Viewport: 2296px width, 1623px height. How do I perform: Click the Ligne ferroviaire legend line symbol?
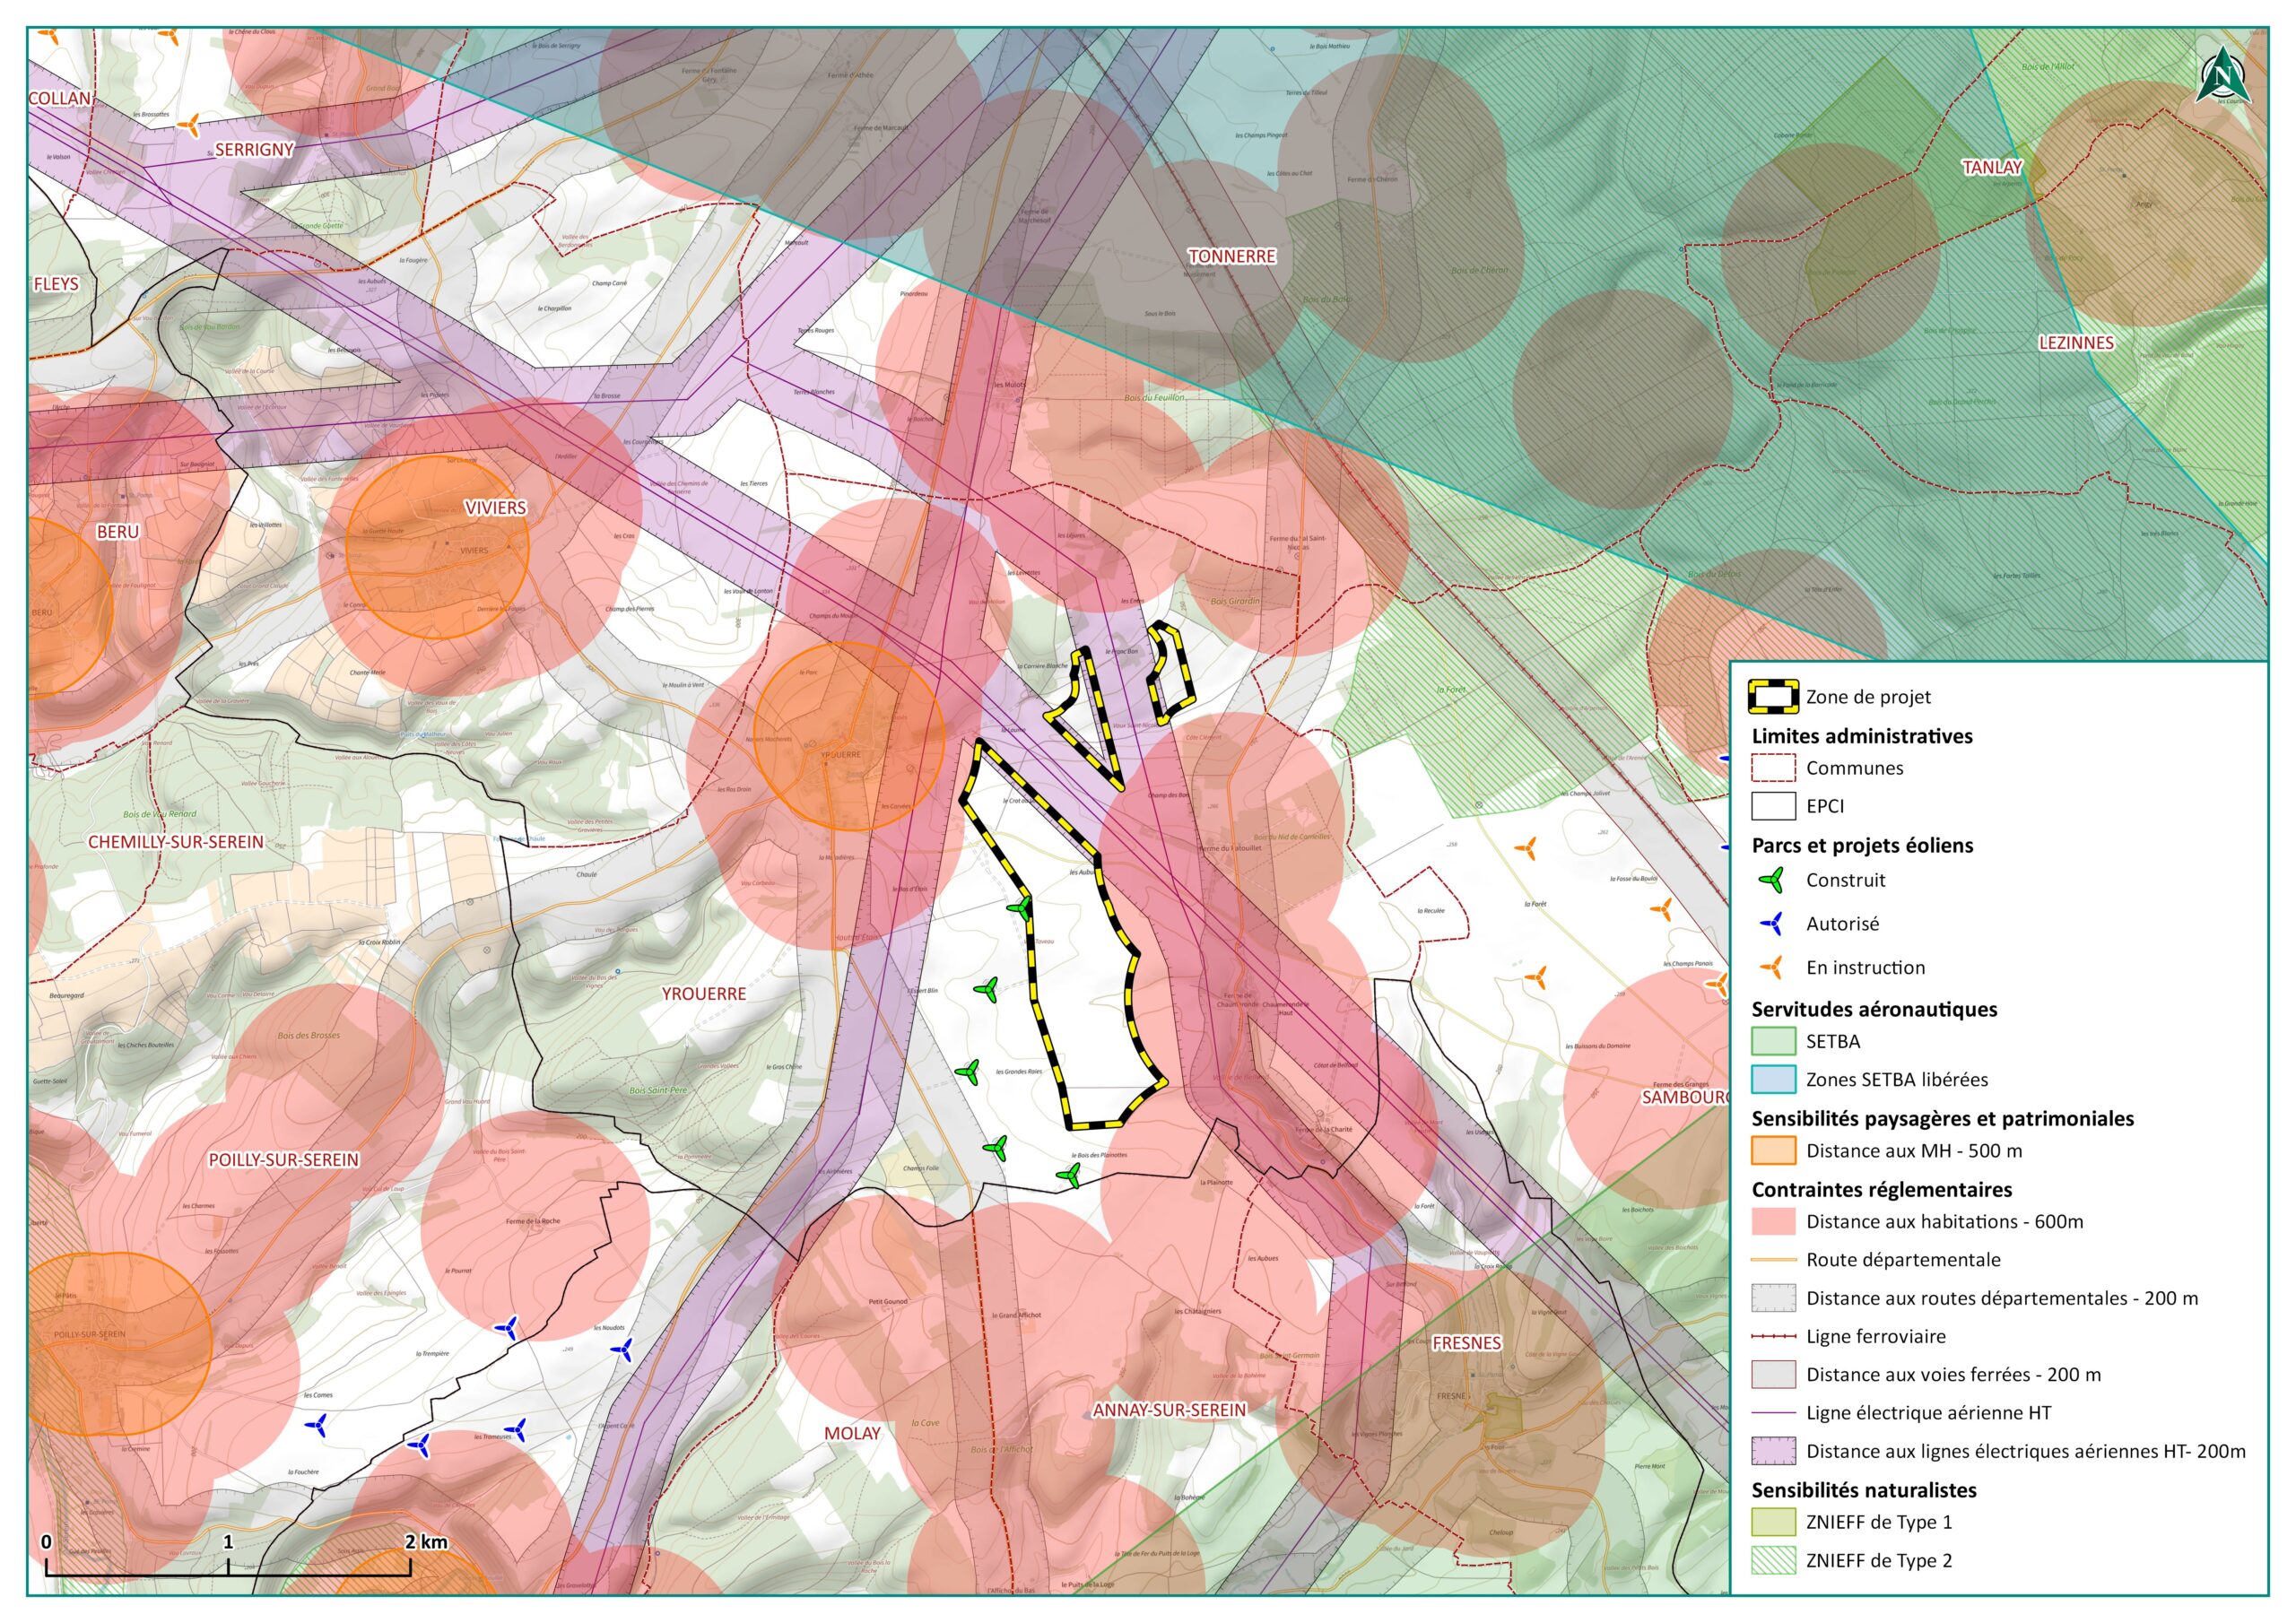[1773, 1336]
